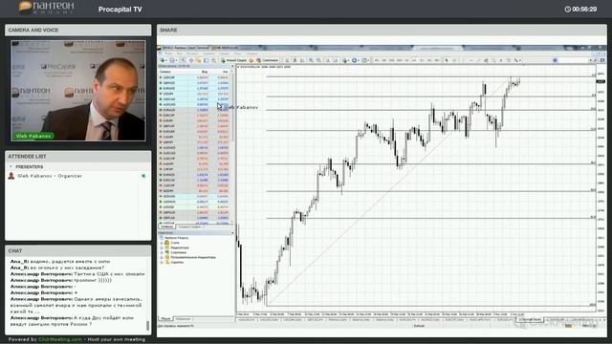Select GBPUSD row in Market Watch

pyautogui.click(x=194, y=83)
